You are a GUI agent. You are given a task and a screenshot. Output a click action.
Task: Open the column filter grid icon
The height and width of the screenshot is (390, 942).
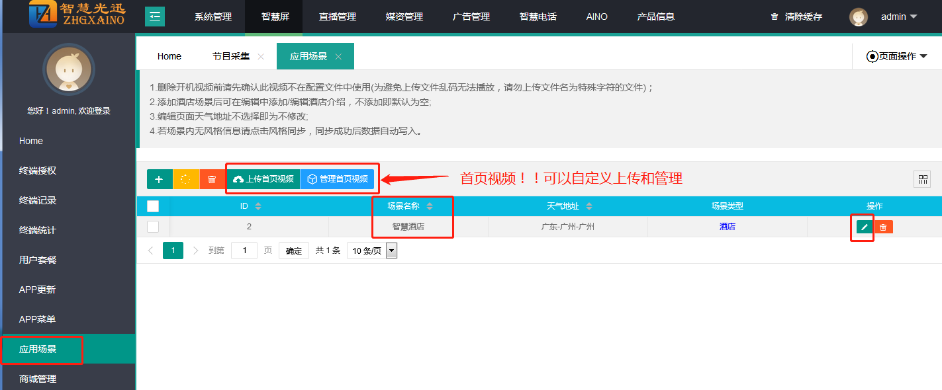(x=922, y=179)
